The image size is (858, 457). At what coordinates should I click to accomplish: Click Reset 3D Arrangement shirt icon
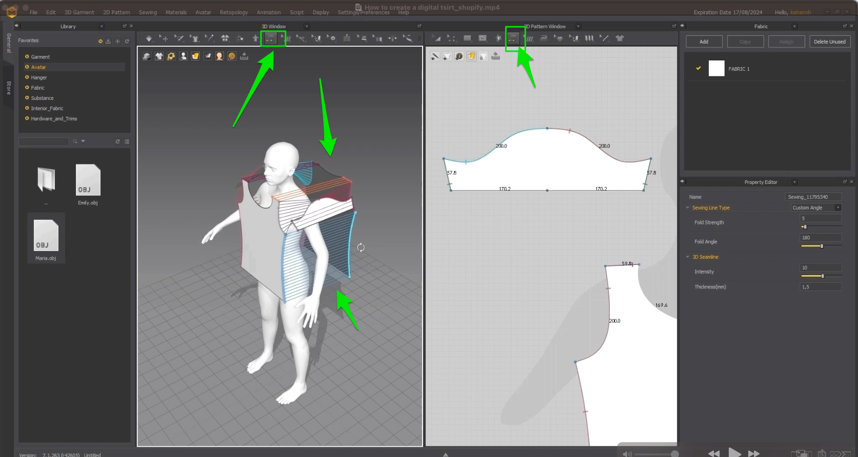pos(225,38)
